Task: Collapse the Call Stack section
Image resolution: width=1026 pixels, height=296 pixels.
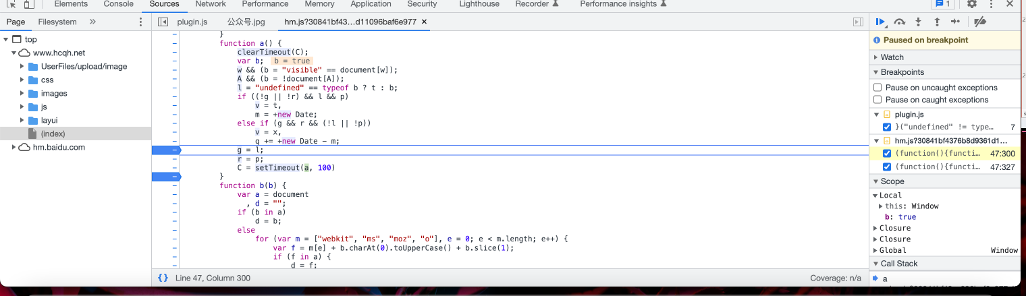Action: tap(945, 264)
